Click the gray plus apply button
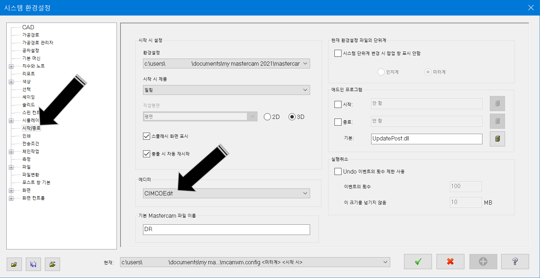The height and width of the screenshot is (278, 540). 483,261
